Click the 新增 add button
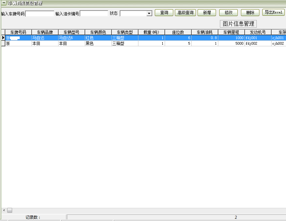The image size is (286, 221). pos(207,12)
